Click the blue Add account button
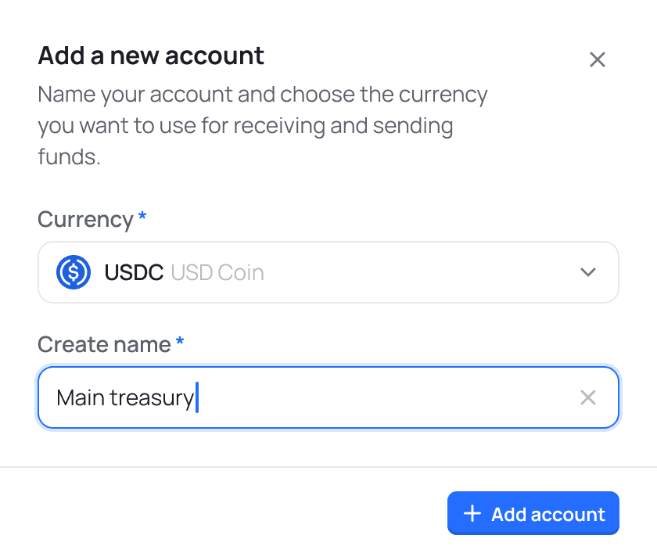657x557 pixels. point(533,513)
